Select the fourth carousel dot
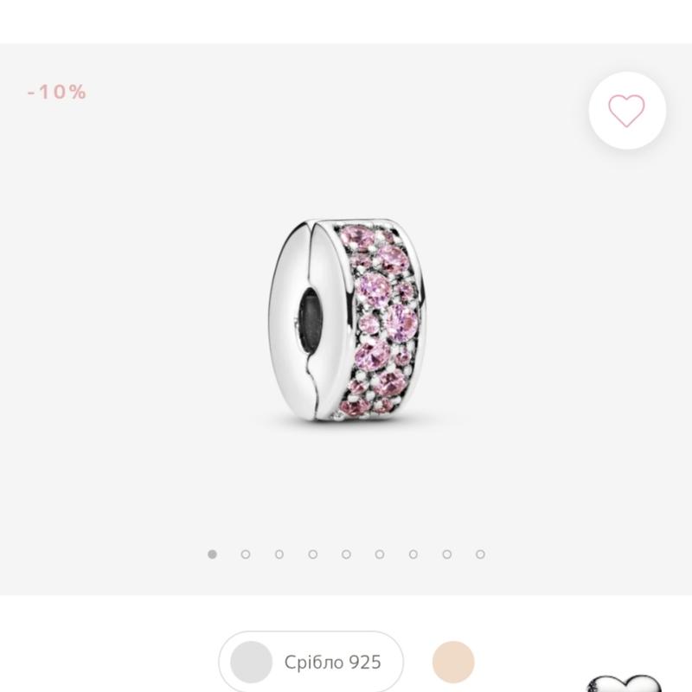 [x=313, y=554]
